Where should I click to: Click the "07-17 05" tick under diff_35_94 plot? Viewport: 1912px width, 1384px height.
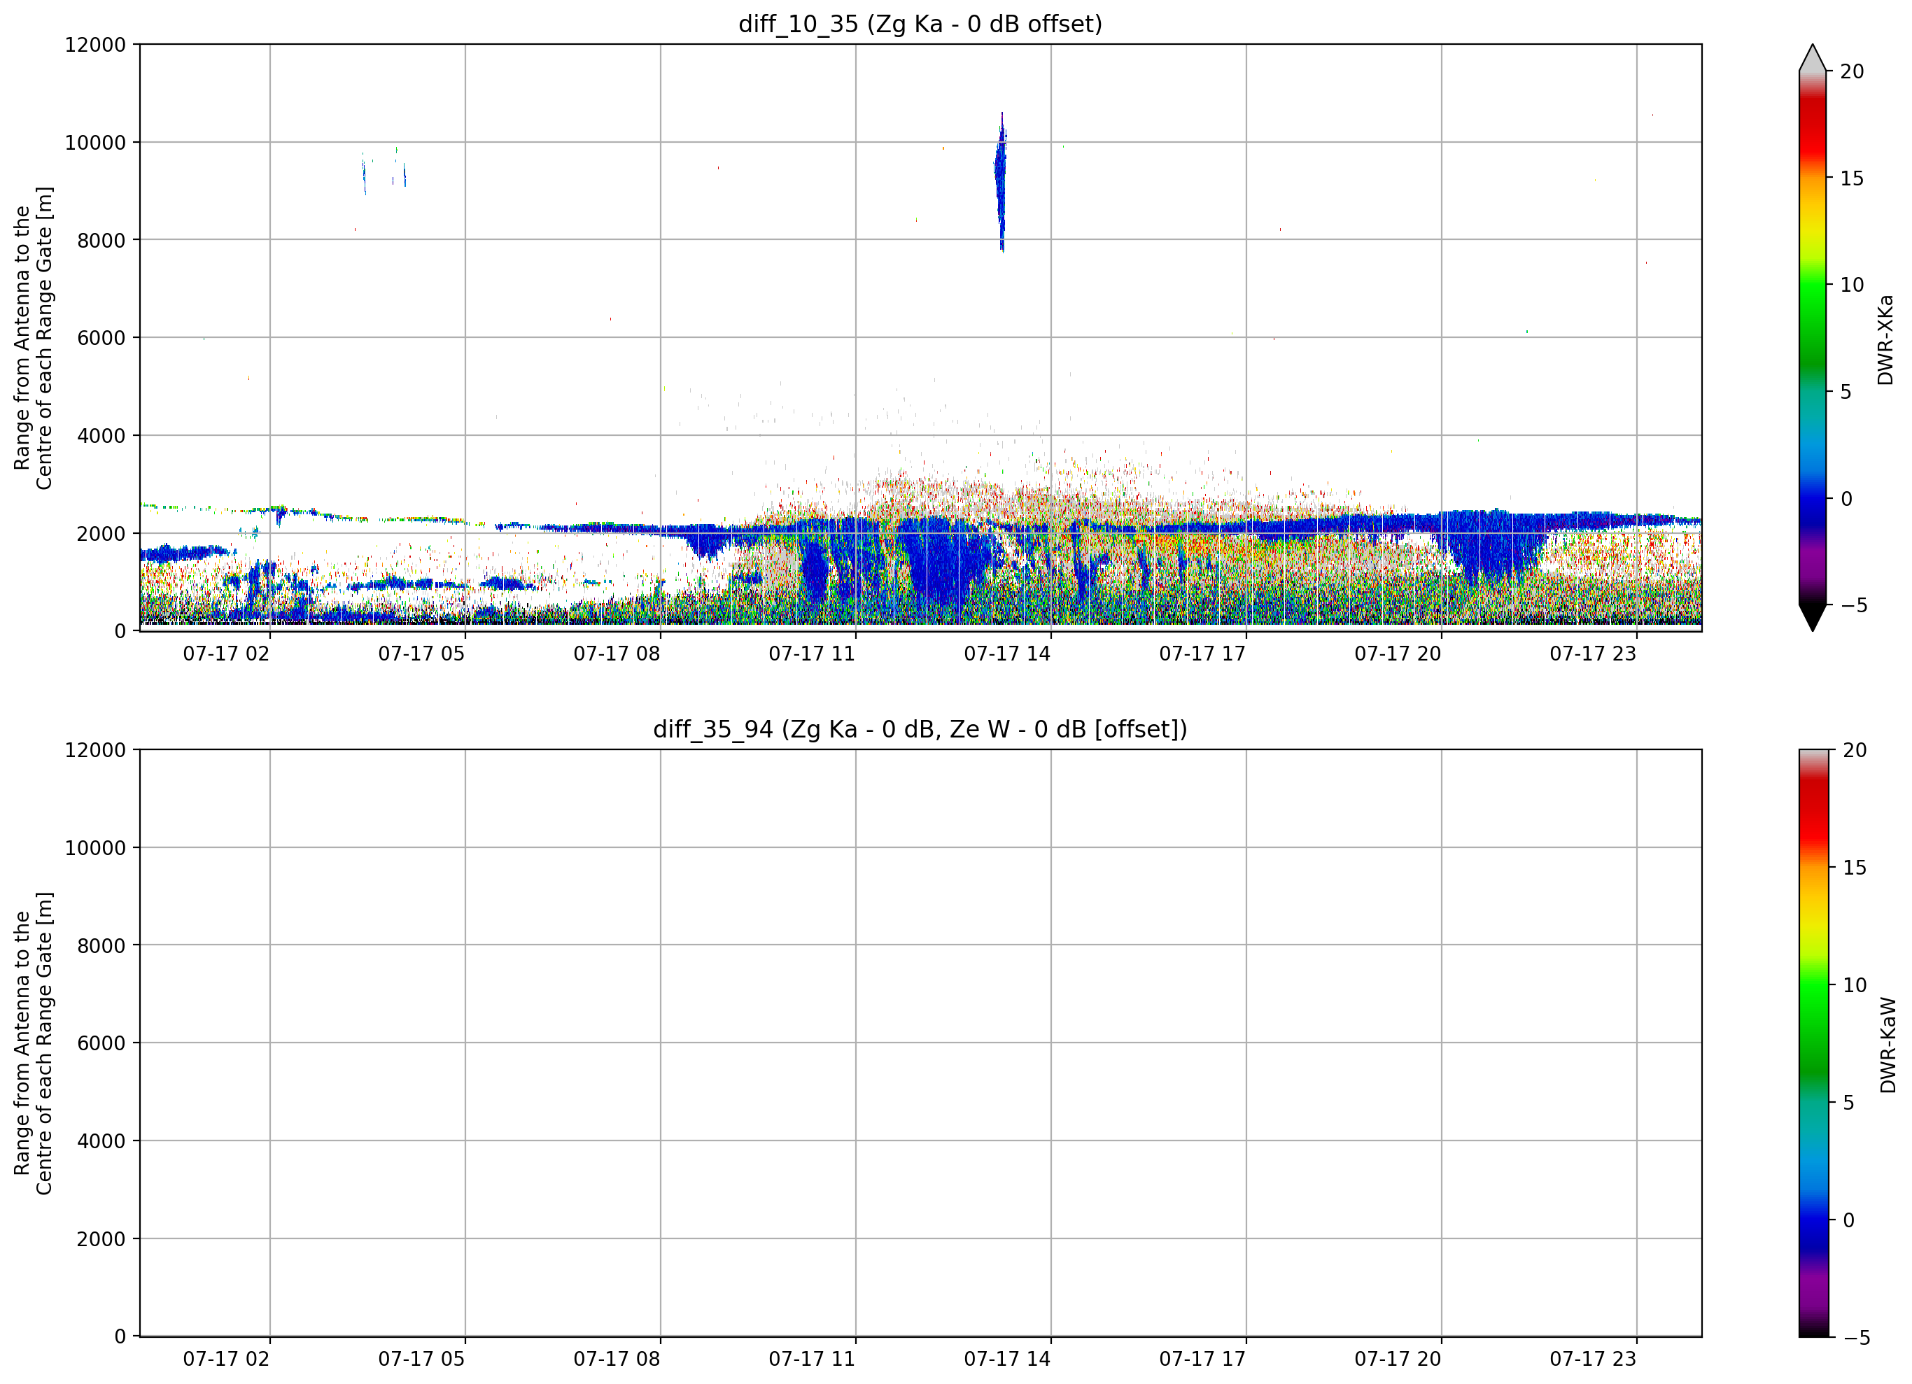[421, 1359]
